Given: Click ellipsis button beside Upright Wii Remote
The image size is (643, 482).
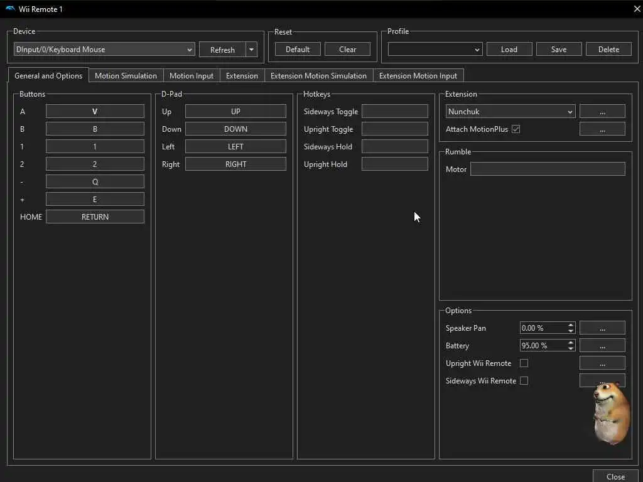Looking at the screenshot, I should pyautogui.click(x=602, y=363).
